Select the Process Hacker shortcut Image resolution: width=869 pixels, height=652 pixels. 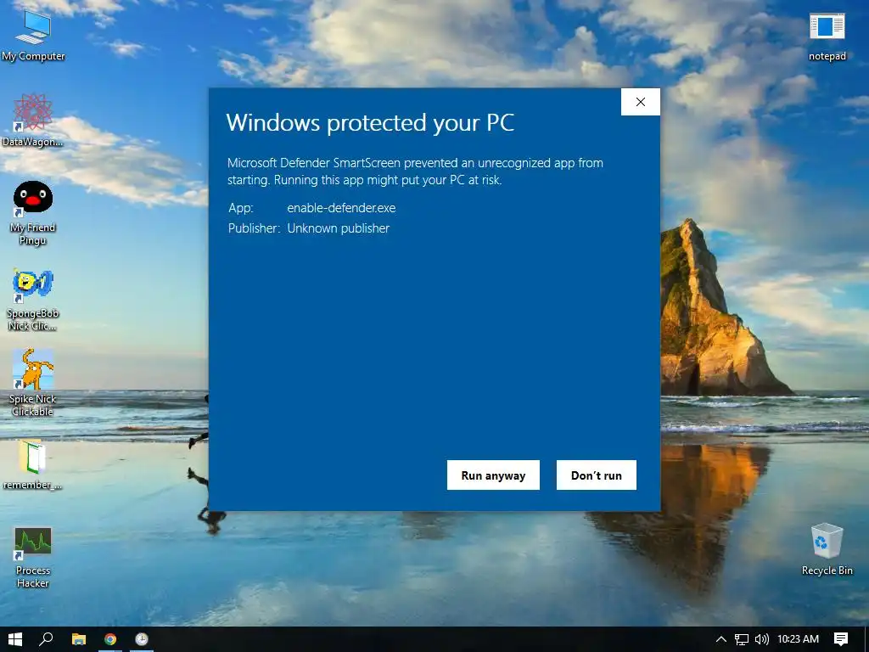pyautogui.click(x=33, y=557)
